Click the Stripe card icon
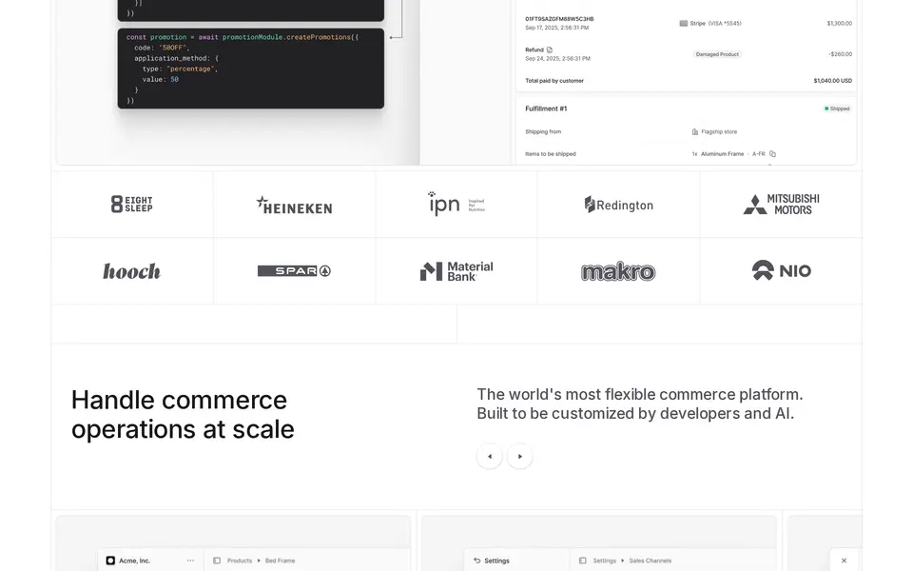This screenshot has height=571, width=913. tap(683, 23)
